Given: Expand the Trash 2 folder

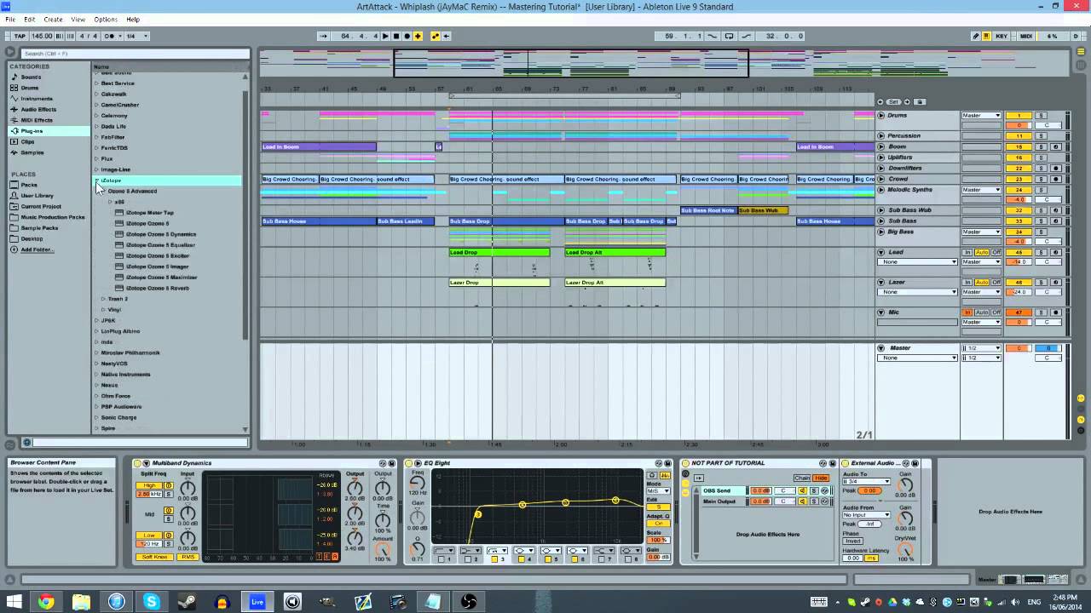Looking at the screenshot, I should 103,299.
